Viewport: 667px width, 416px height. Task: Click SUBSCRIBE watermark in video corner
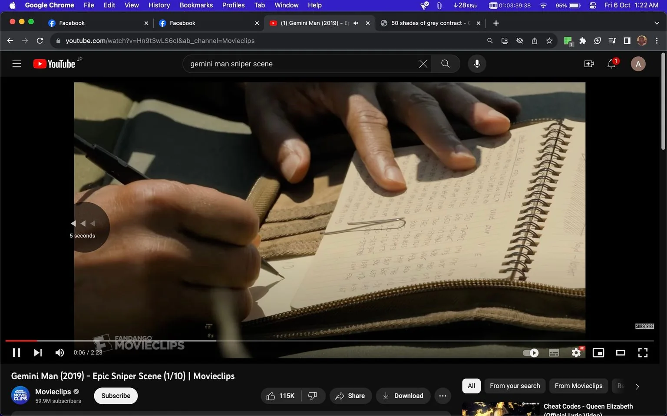coord(644,326)
